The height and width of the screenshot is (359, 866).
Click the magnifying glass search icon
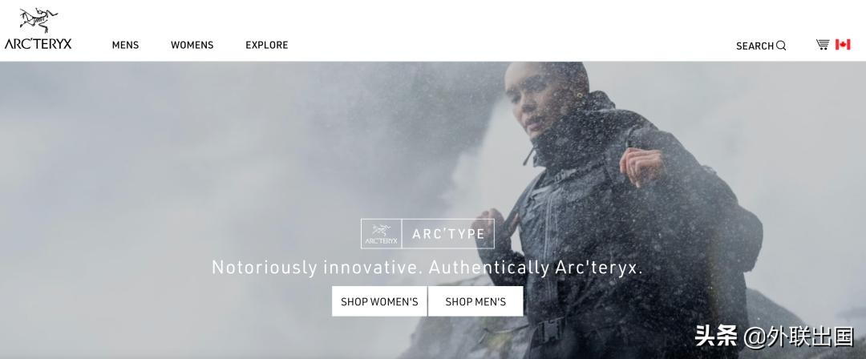click(x=781, y=46)
